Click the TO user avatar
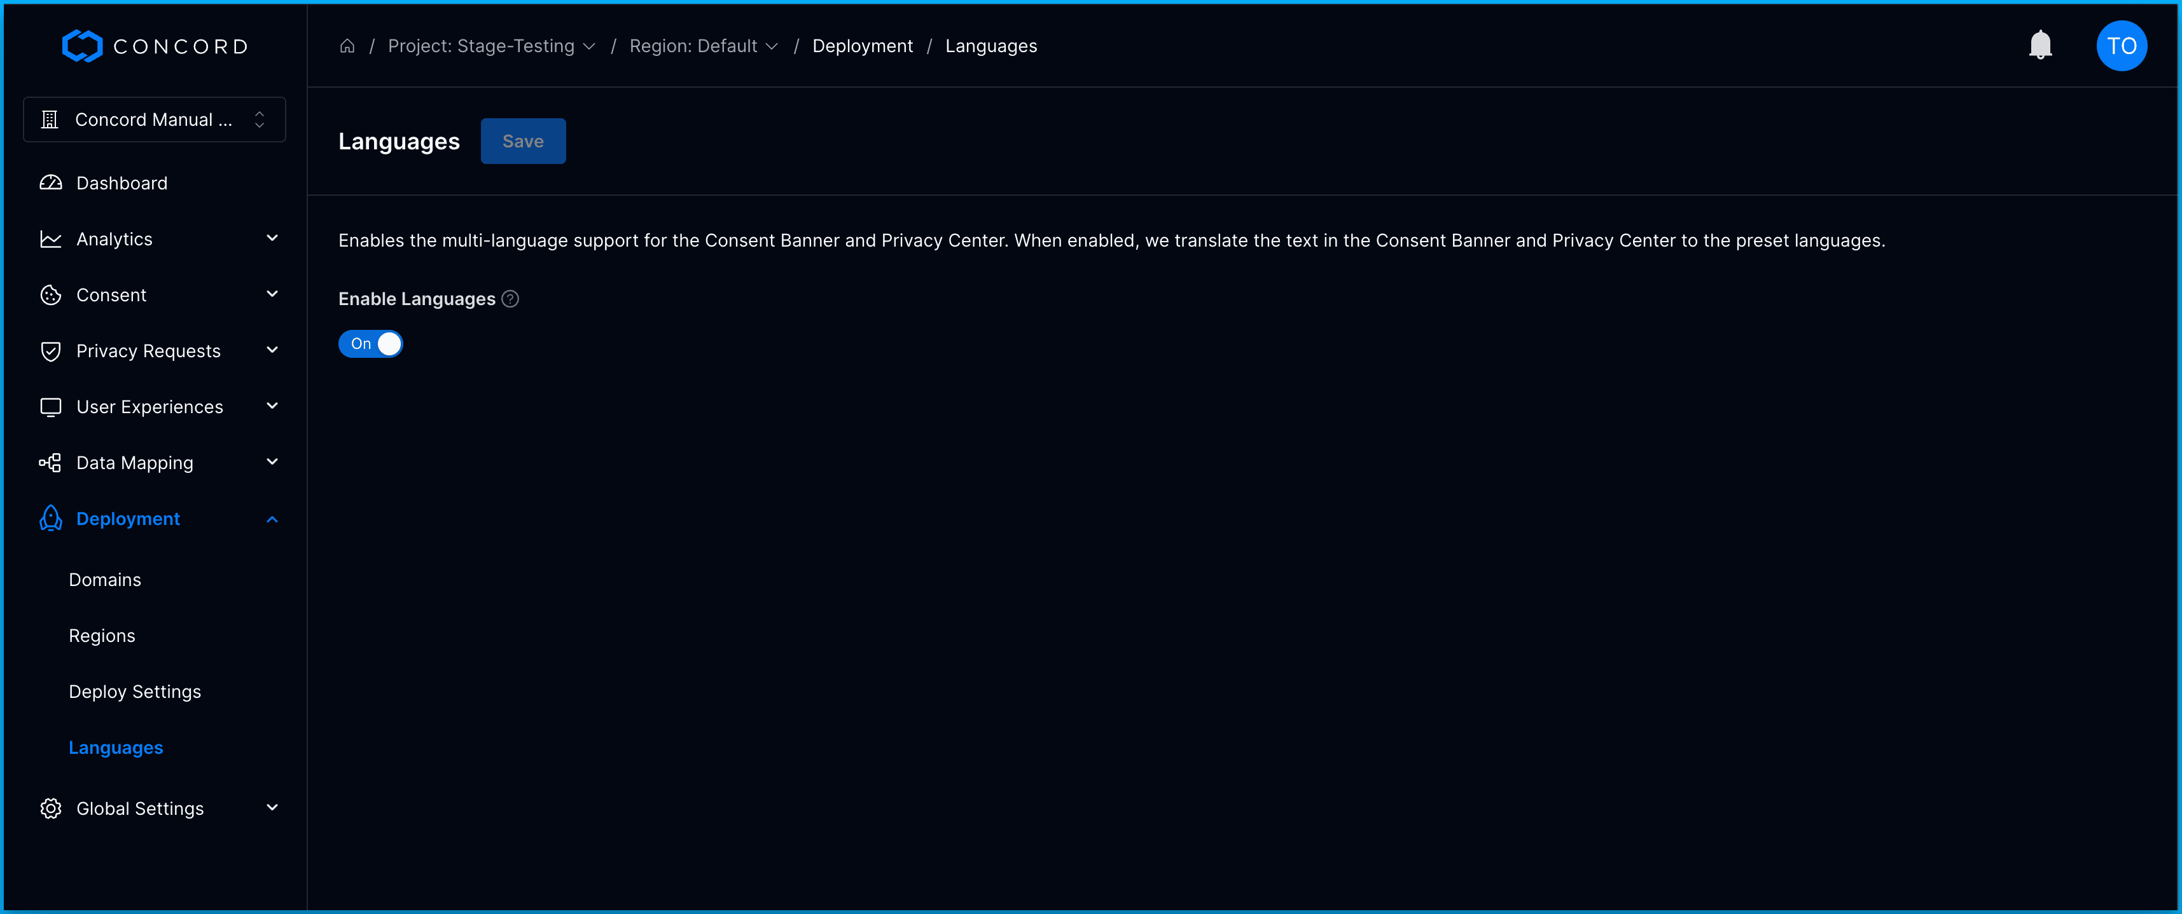Viewport: 2182px width, 914px height. coord(2121,46)
